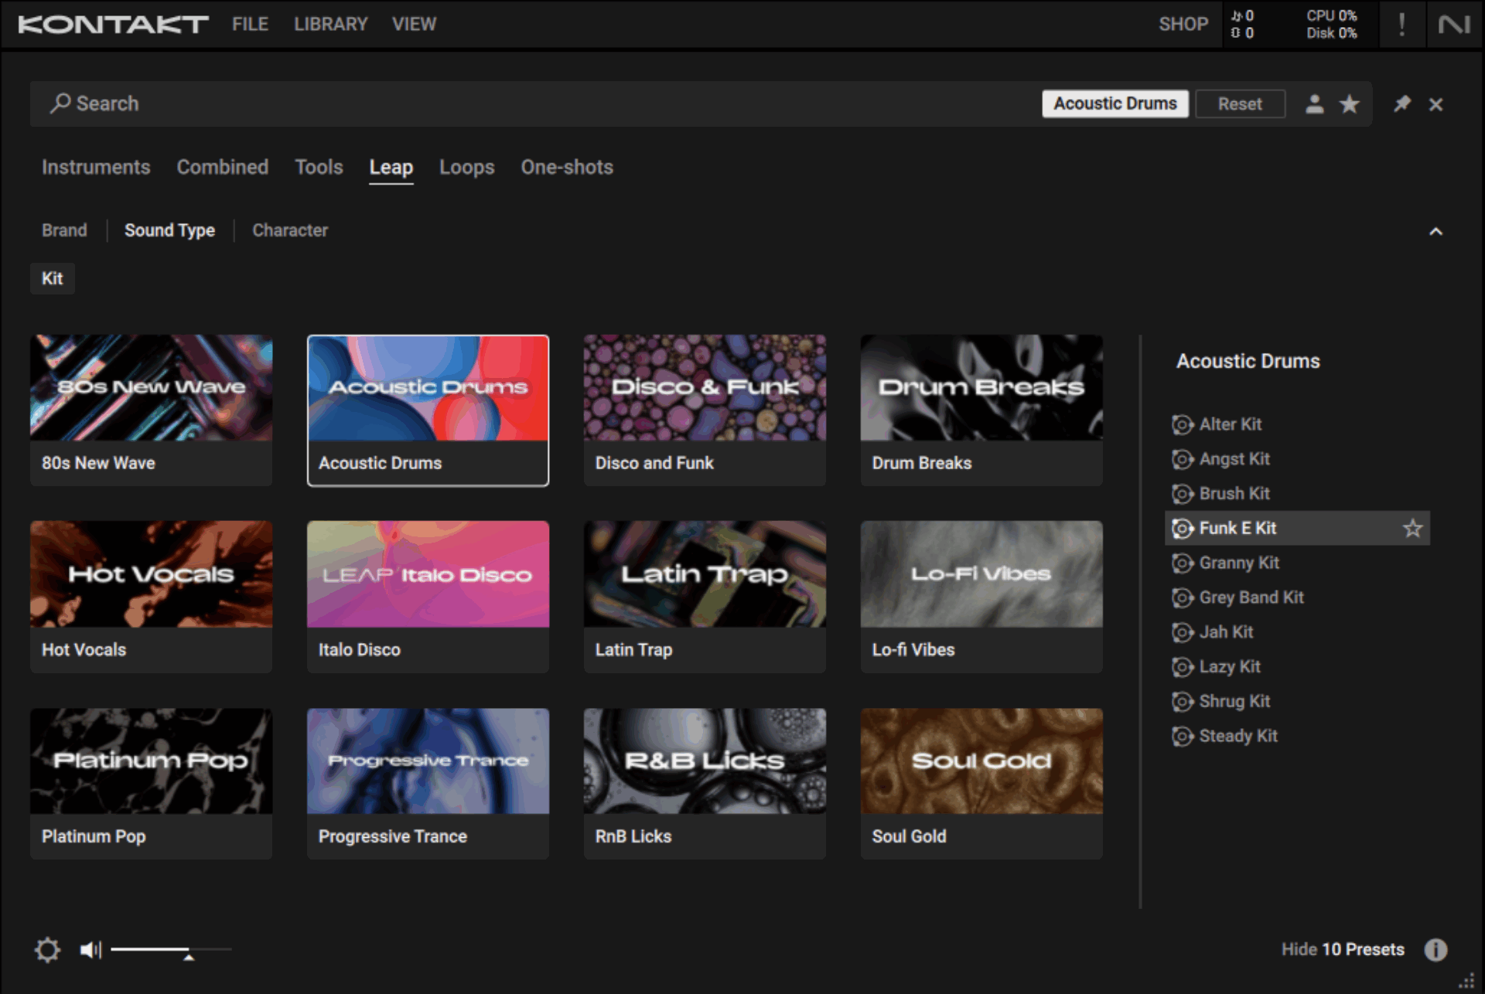Mute preview with speaker icon

[x=90, y=949]
